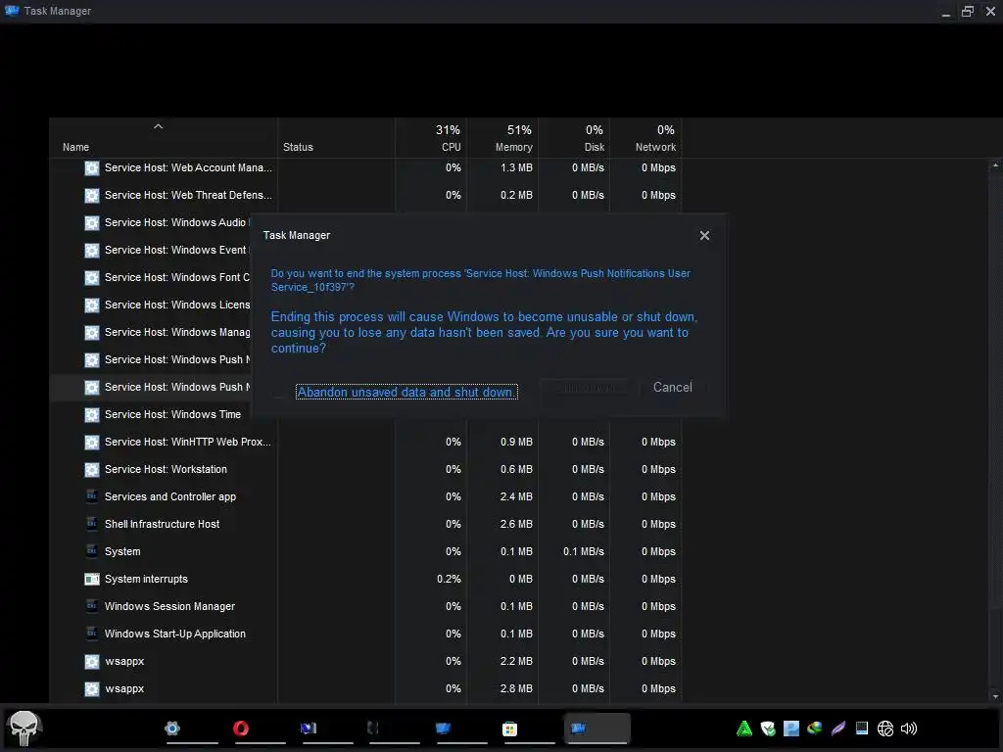Sort by the 0% Disk column
1003x752 pixels.
coord(574,138)
